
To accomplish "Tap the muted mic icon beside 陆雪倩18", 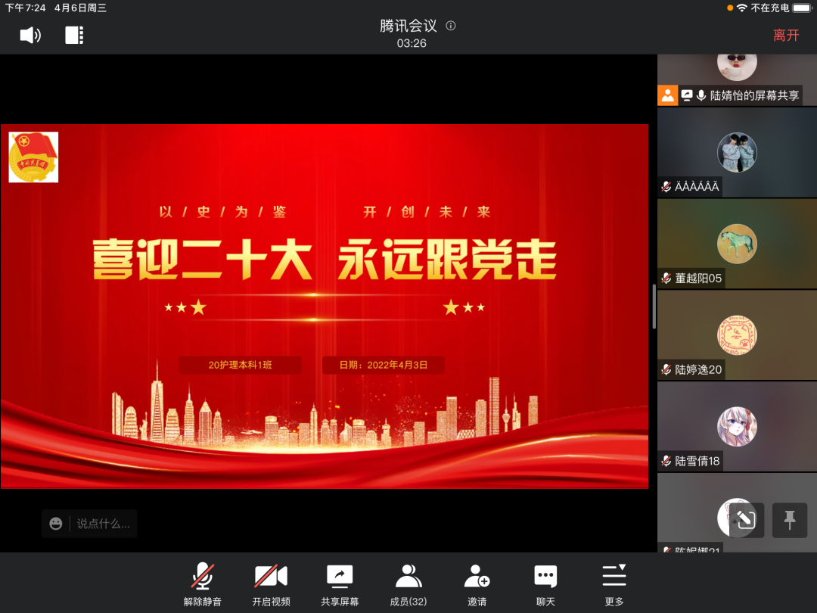I will [x=667, y=461].
